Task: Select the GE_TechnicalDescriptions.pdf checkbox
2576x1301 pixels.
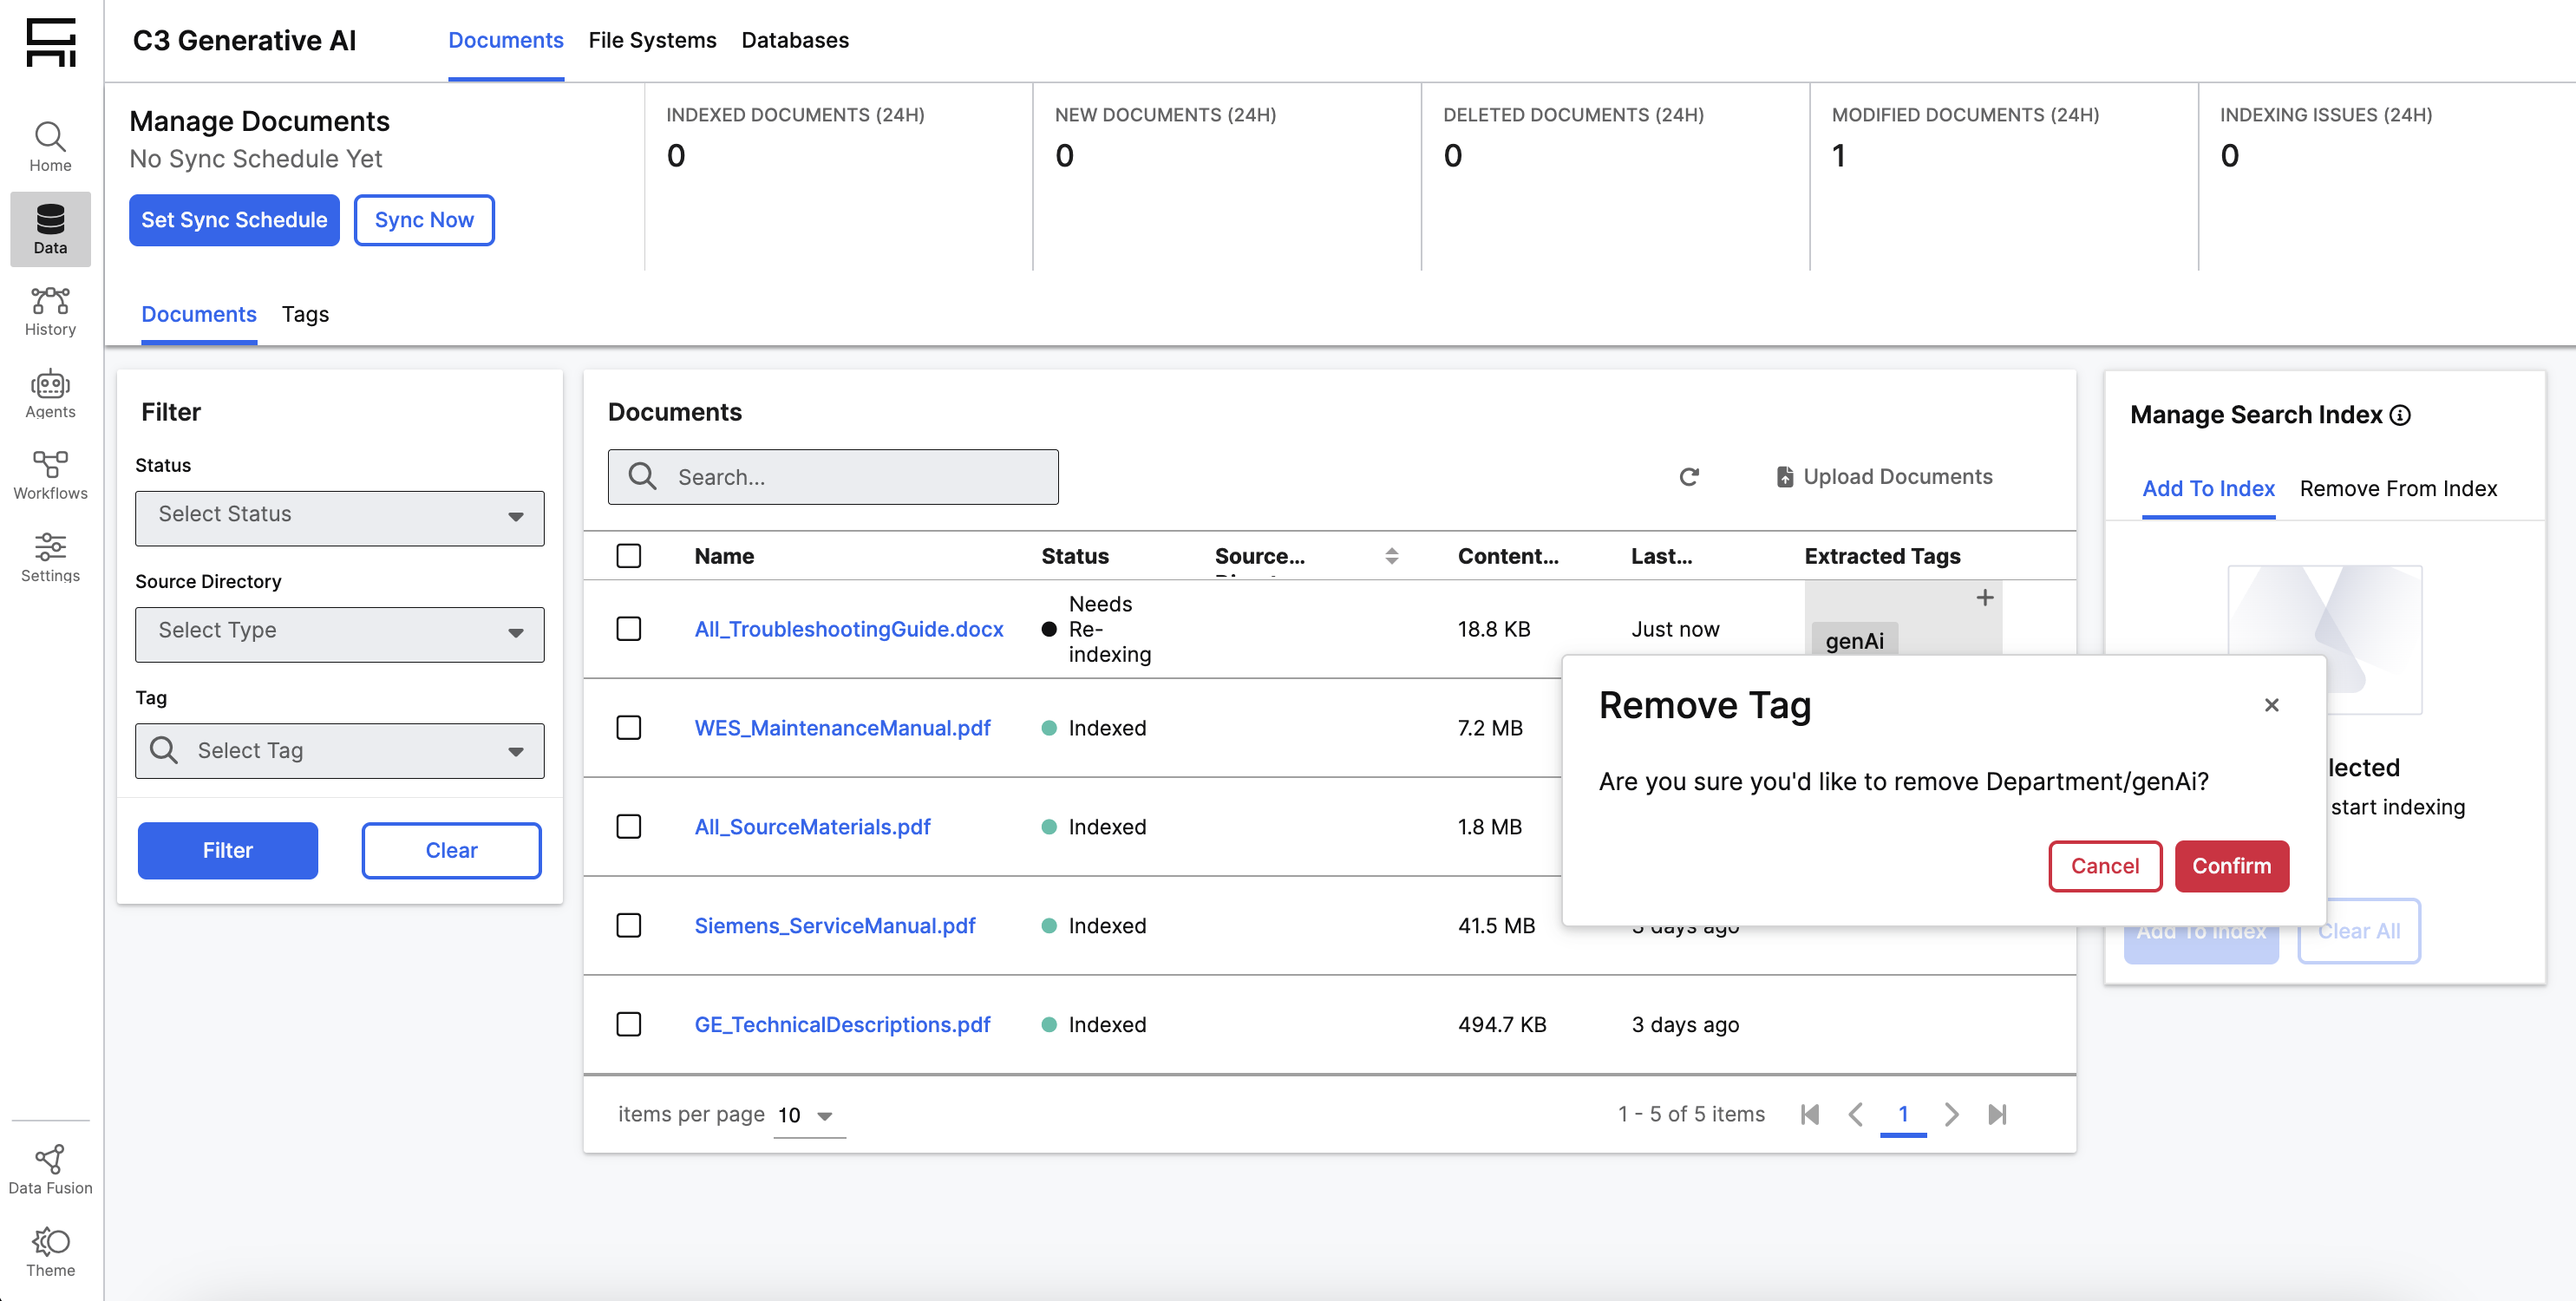Action: tap(628, 1024)
